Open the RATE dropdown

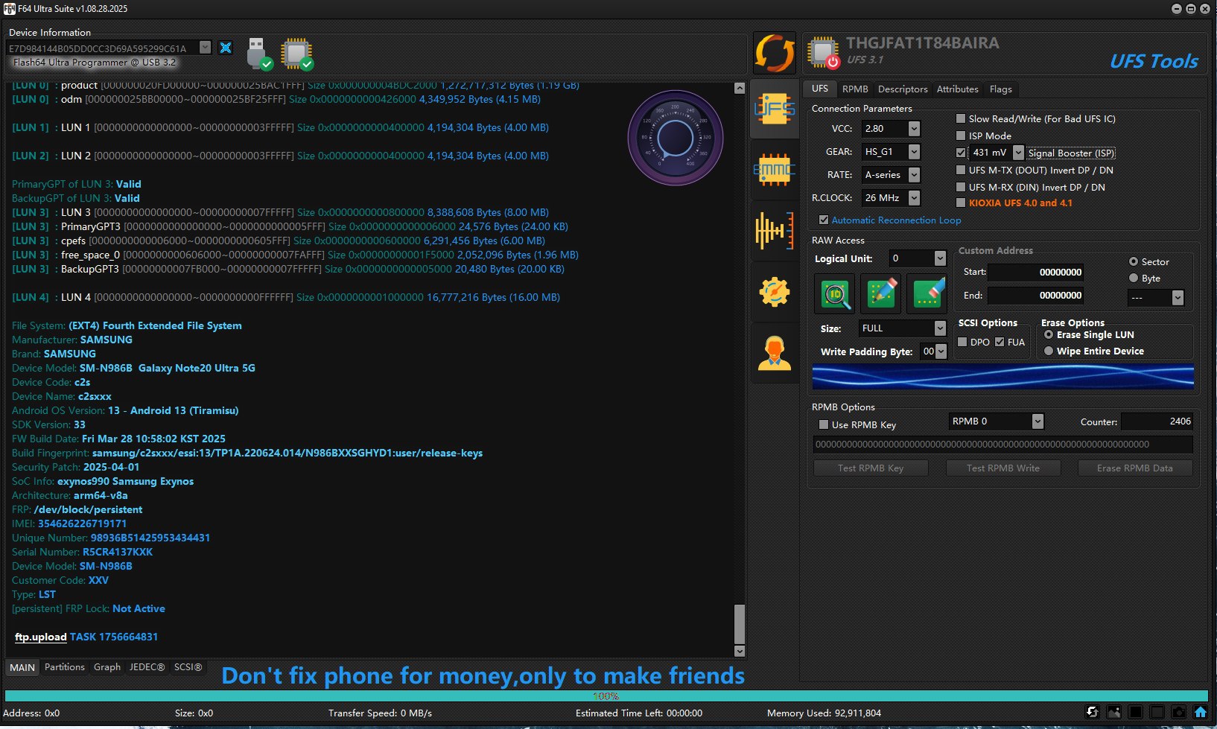[x=914, y=175]
